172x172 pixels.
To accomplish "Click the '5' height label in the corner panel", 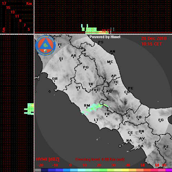I will [29, 29].
